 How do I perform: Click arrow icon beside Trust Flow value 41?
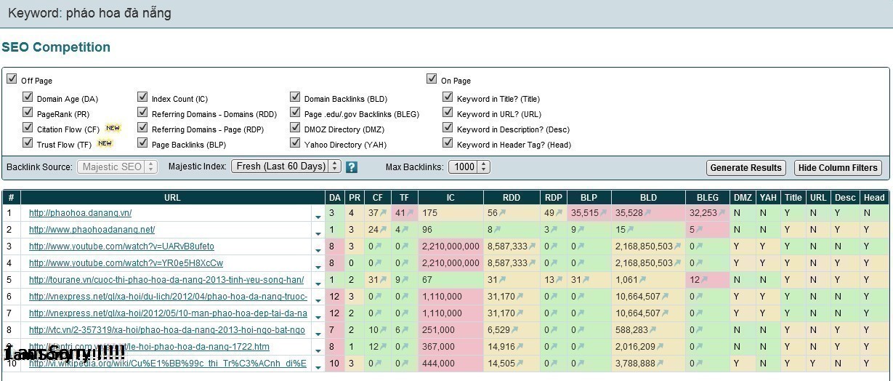click(x=410, y=213)
